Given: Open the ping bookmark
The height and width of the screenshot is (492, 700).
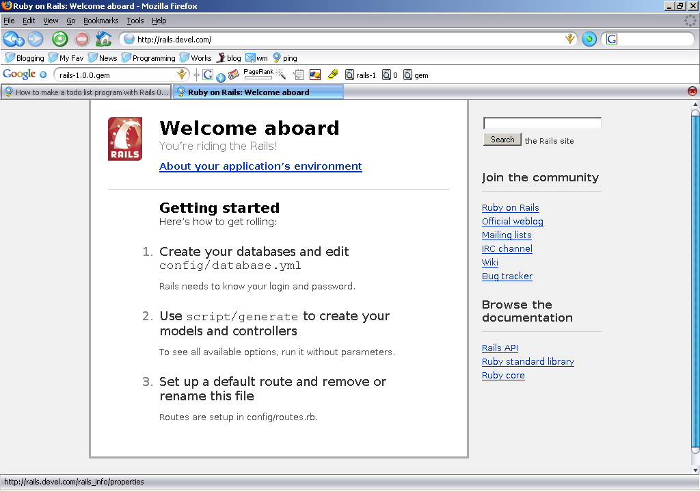Looking at the screenshot, I should pyautogui.click(x=284, y=58).
